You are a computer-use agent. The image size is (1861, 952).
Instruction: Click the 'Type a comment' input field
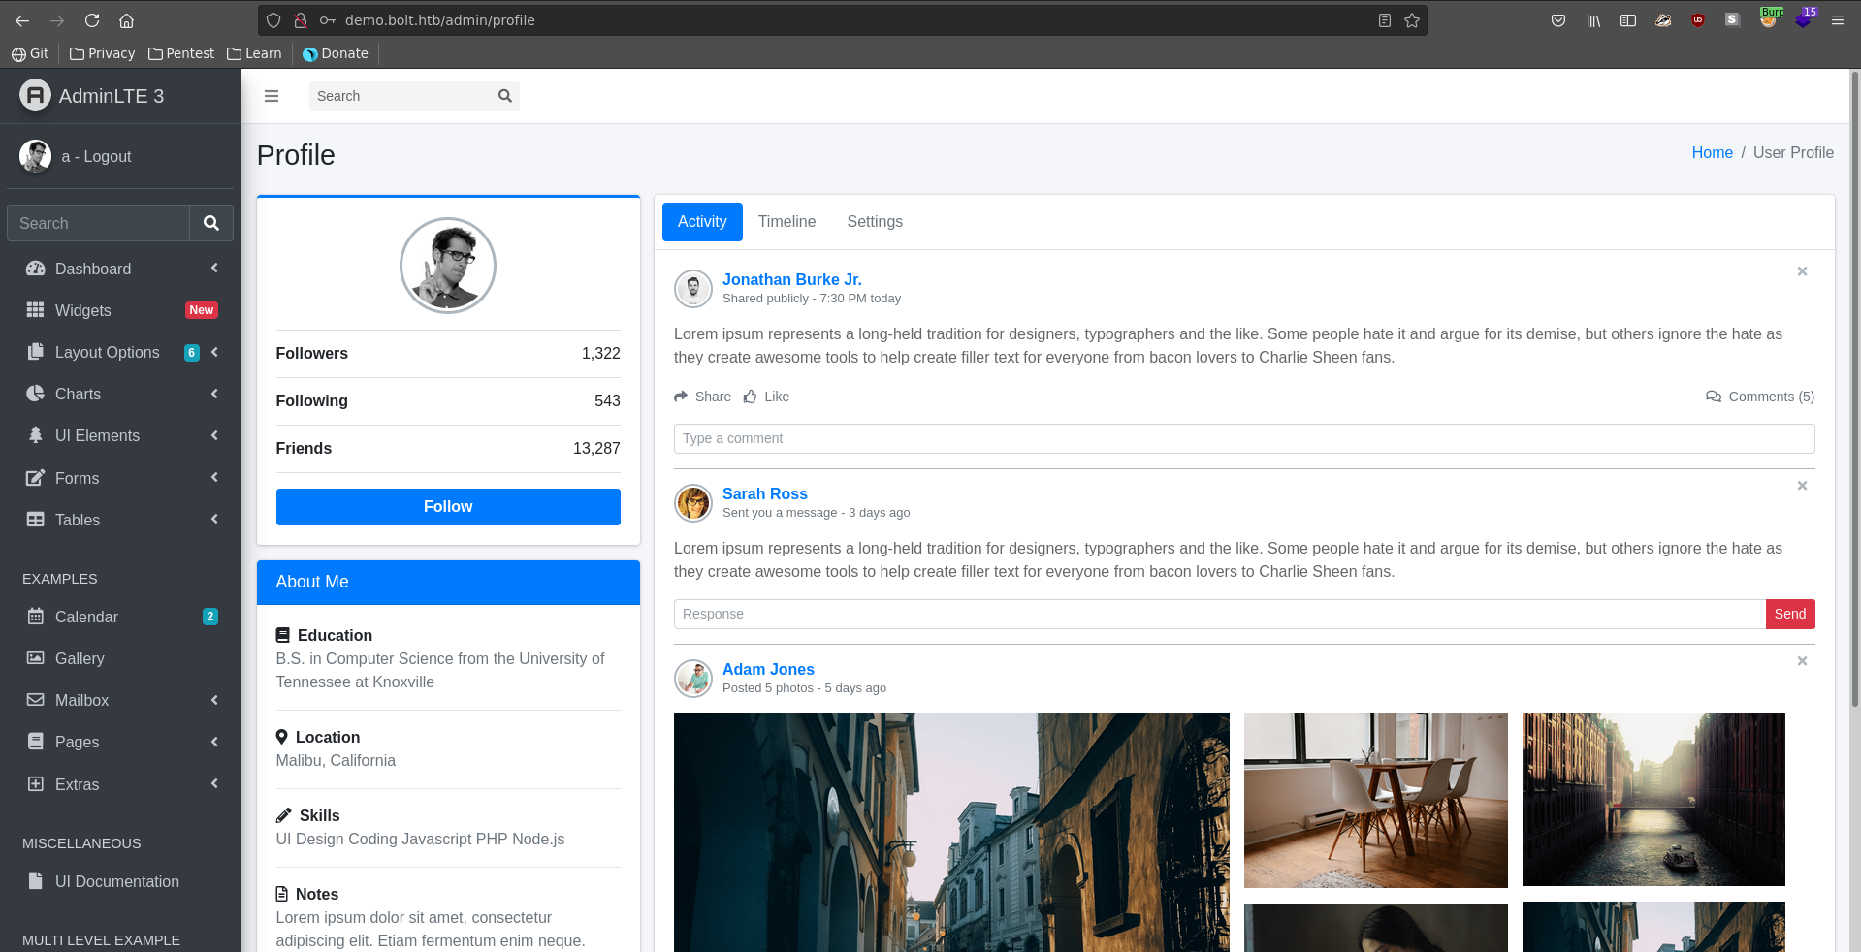(1243, 438)
